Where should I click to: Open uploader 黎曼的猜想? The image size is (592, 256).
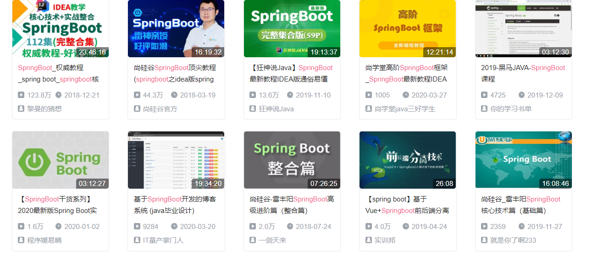click(x=44, y=109)
